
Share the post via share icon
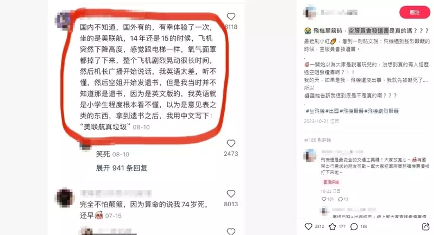point(425,227)
